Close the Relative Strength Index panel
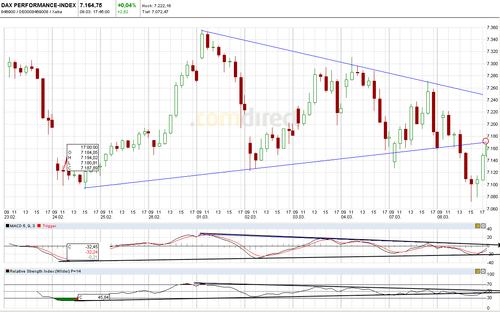The height and width of the screenshot is (312, 500). pos(483,271)
